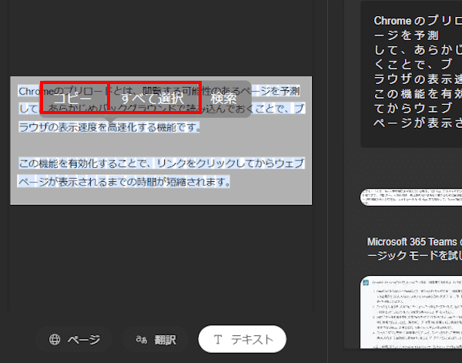Click the T icon in テキスト button
Image resolution: width=462 pixels, height=363 pixels.
coord(218,340)
